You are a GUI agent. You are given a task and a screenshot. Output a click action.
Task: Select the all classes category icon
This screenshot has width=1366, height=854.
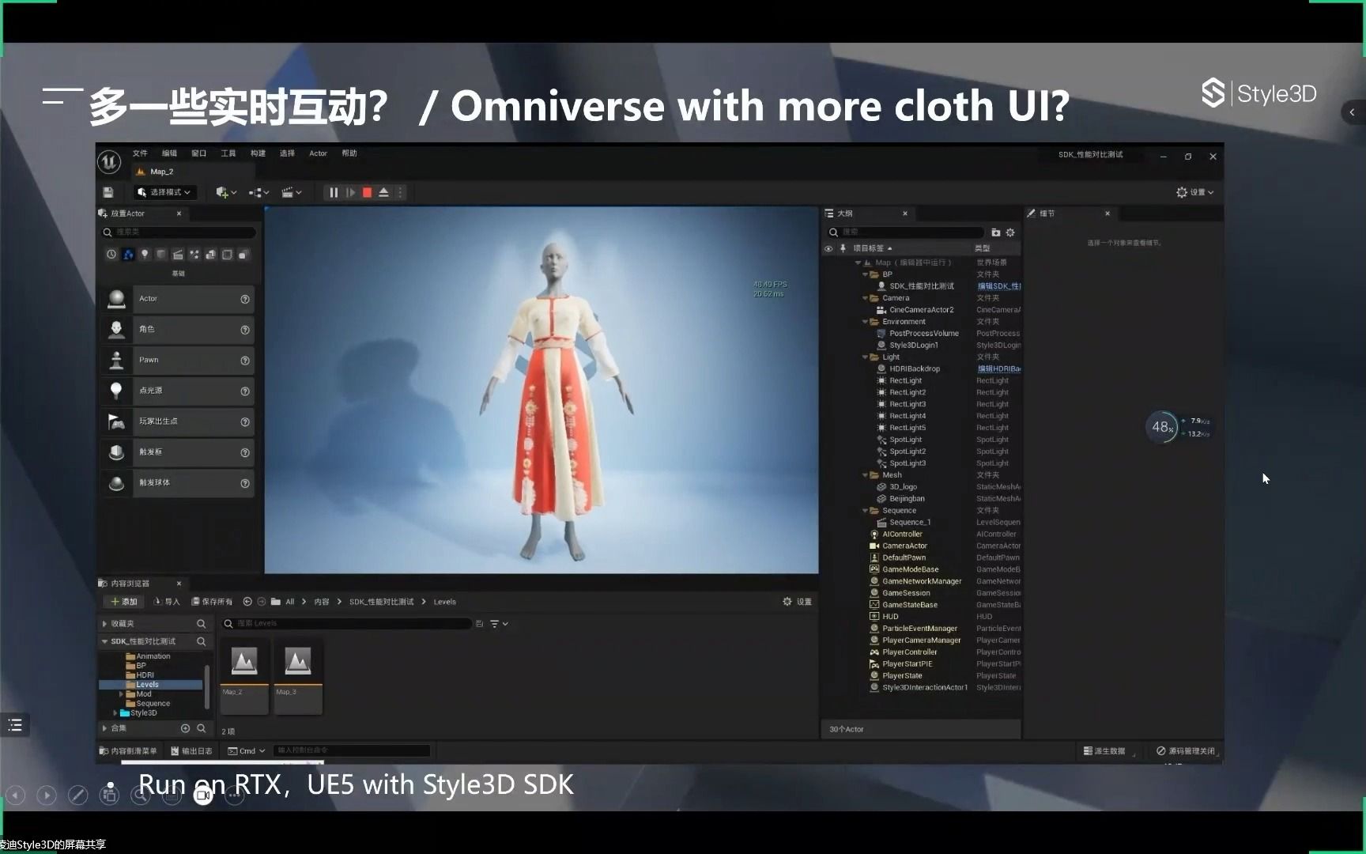pyautogui.click(x=243, y=255)
